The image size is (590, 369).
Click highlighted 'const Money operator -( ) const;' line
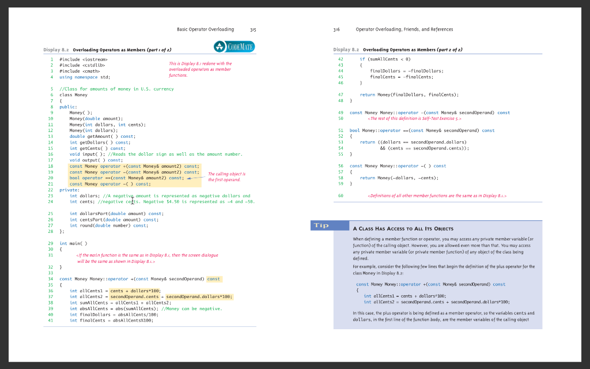(x=110, y=184)
